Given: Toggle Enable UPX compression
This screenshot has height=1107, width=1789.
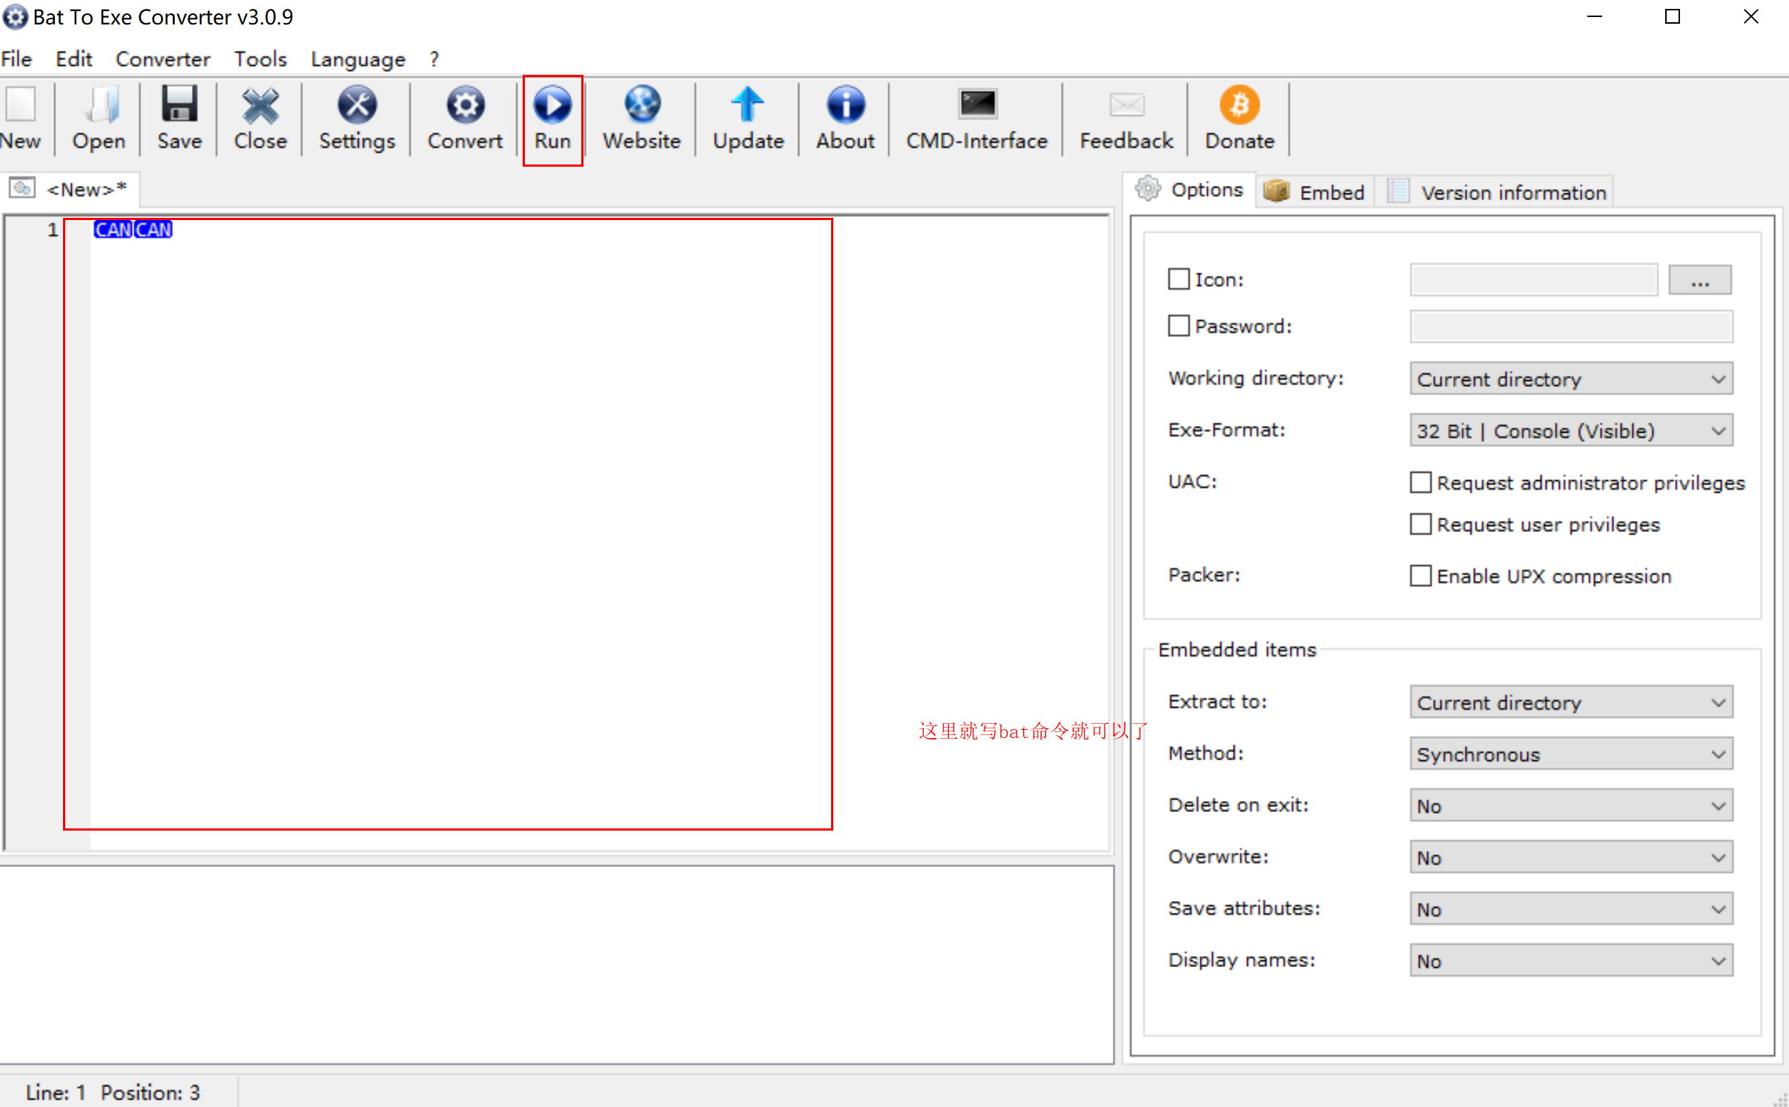Looking at the screenshot, I should (1420, 576).
